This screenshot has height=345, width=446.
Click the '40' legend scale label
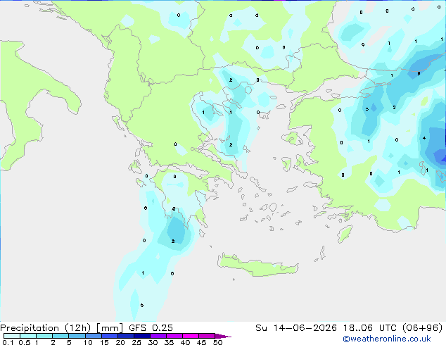click(185, 342)
